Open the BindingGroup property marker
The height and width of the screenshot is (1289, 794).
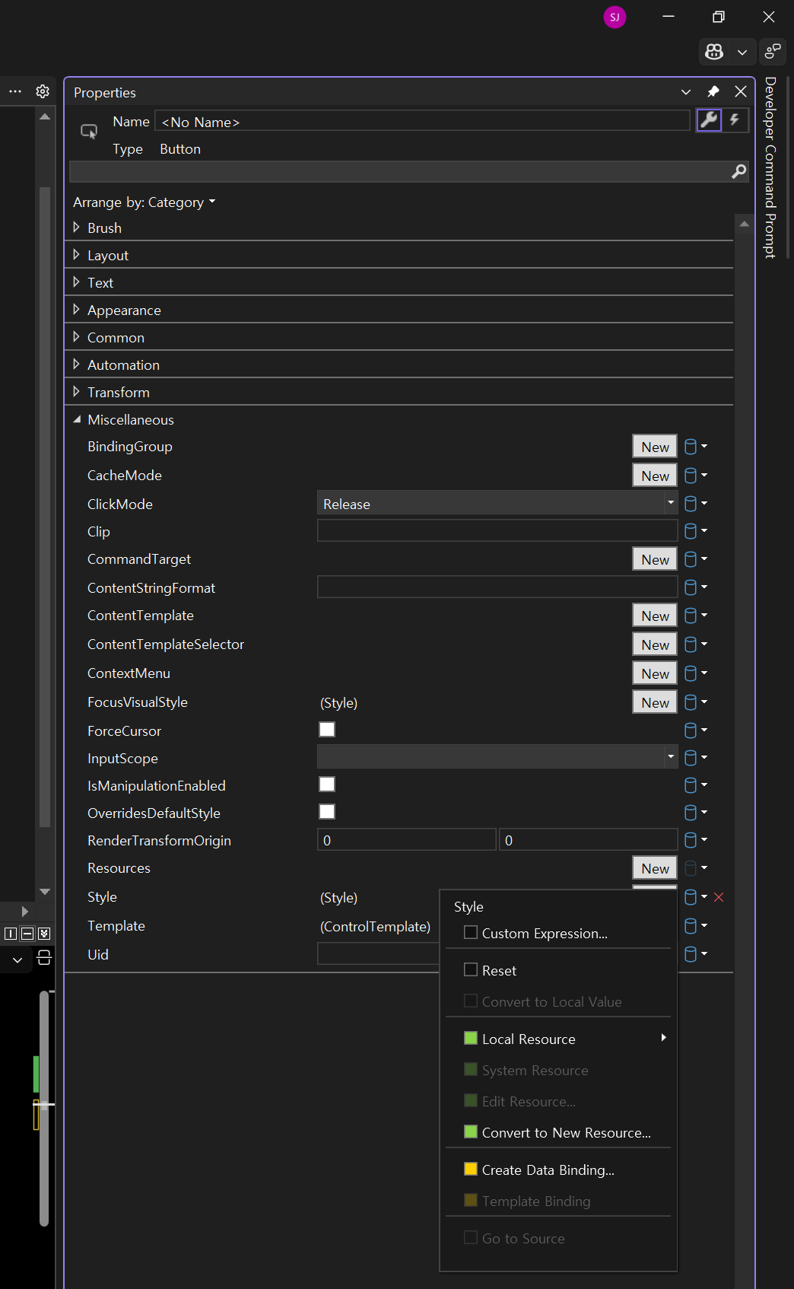(695, 447)
